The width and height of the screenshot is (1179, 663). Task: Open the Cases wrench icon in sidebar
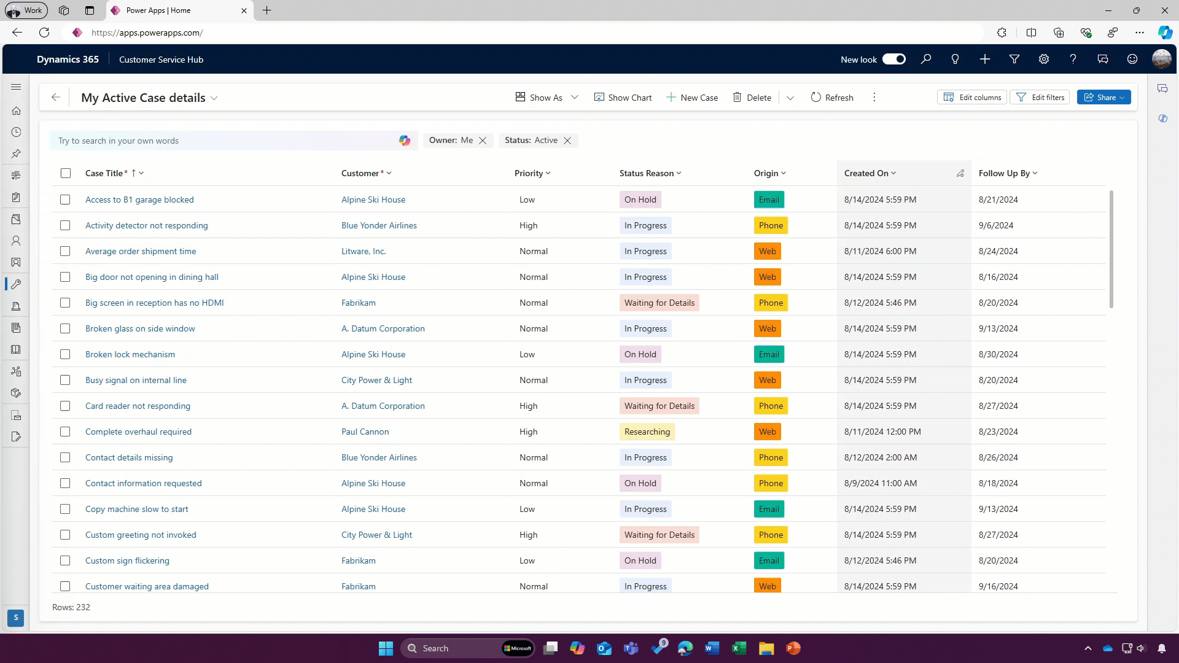click(x=16, y=284)
